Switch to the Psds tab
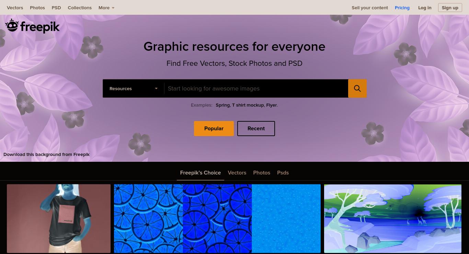 pyautogui.click(x=283, y=173)
